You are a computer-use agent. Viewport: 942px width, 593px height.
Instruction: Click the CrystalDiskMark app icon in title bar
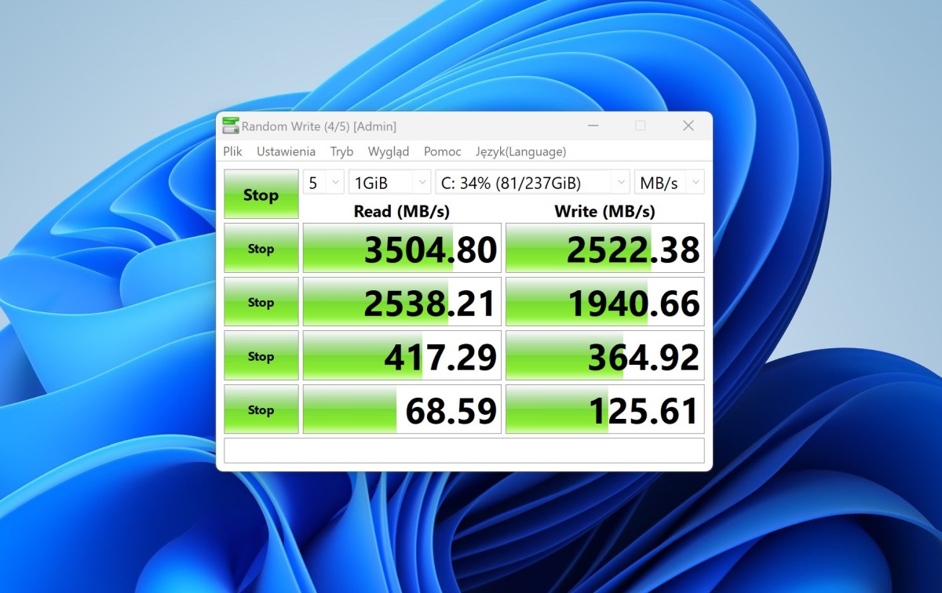[231, 126]
